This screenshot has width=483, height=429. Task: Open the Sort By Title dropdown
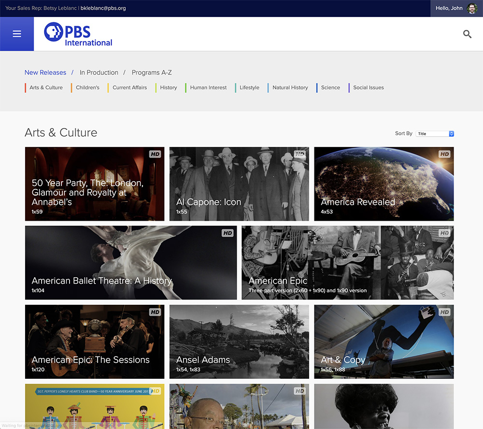pyautogui.click(x=436, y=134)
